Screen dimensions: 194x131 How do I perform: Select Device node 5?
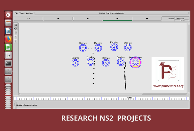(106, 63)
